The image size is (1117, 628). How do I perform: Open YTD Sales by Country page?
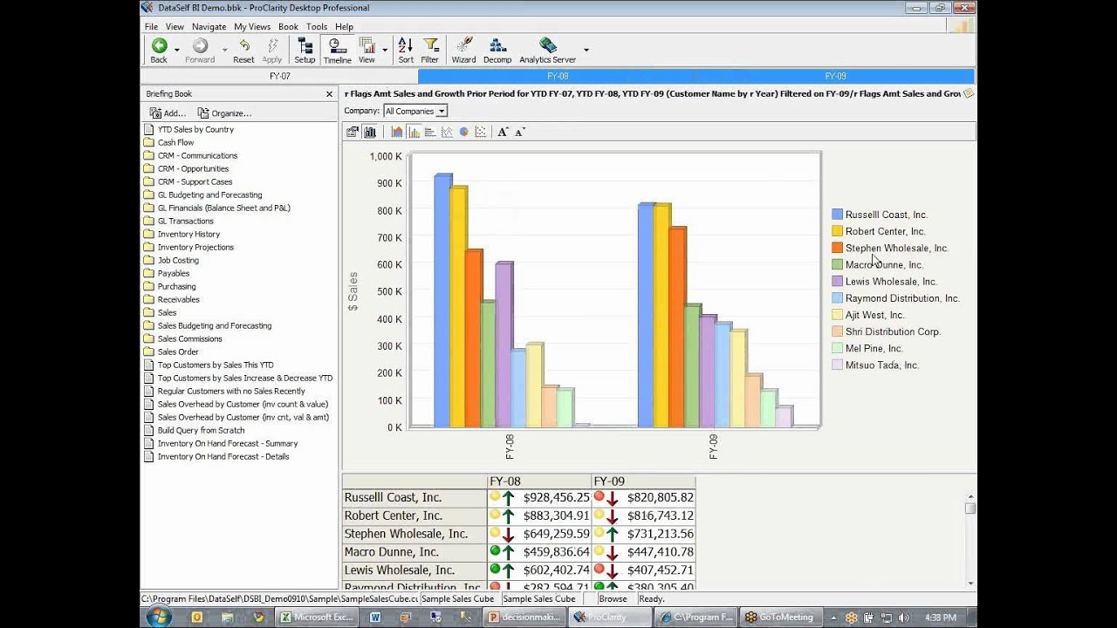195,129
